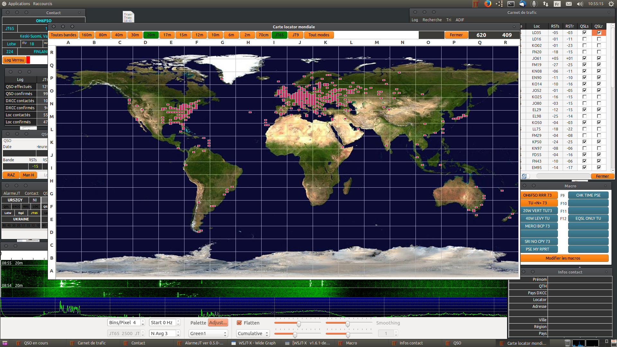
Task: Click the JT tray icon in top panel
Action: (476, 4)
